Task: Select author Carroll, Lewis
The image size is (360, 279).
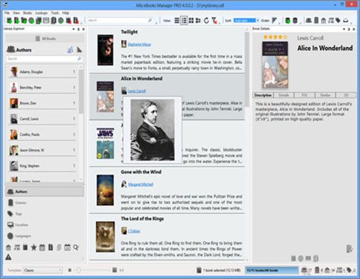Action: pyautogui.click(x=43, y=119)
